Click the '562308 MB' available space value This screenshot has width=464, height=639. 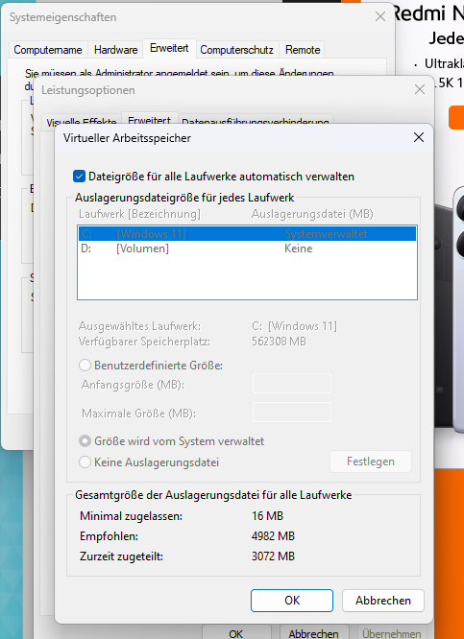point(280,342)
